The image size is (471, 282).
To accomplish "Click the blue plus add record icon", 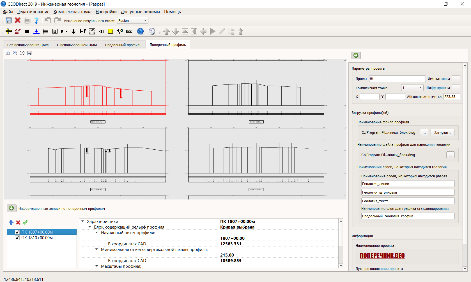I will [11, 222].
